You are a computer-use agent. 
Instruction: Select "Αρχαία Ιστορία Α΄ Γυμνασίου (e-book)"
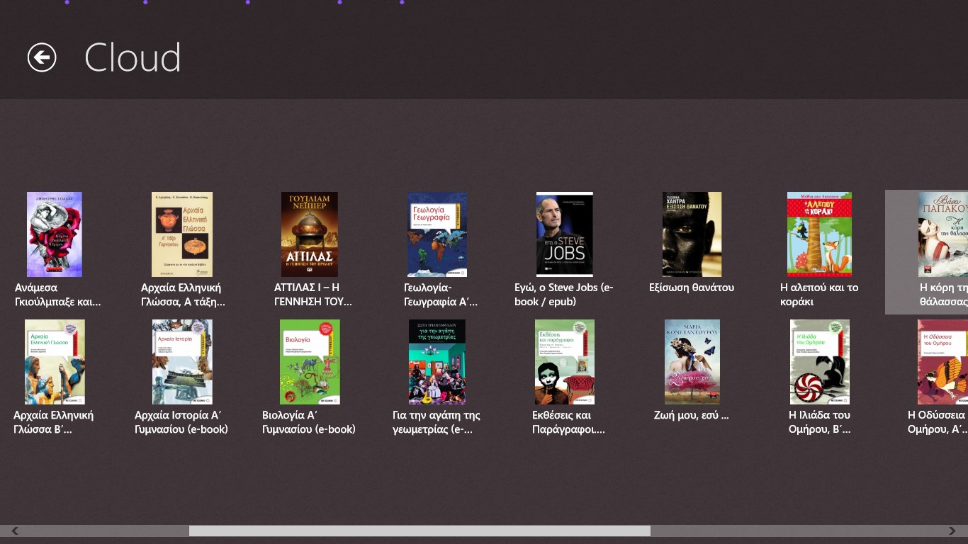click(x=182, y=362)
